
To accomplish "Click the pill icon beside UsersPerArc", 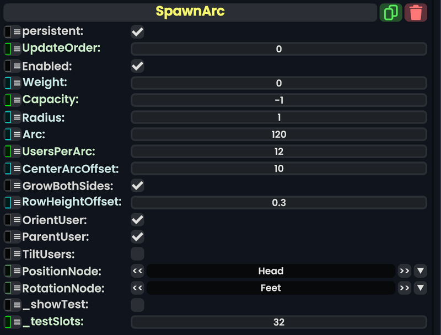I will 7,152.
